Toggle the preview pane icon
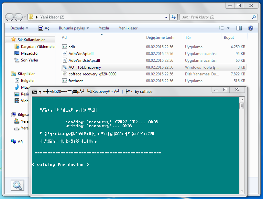 click(239, 28)
